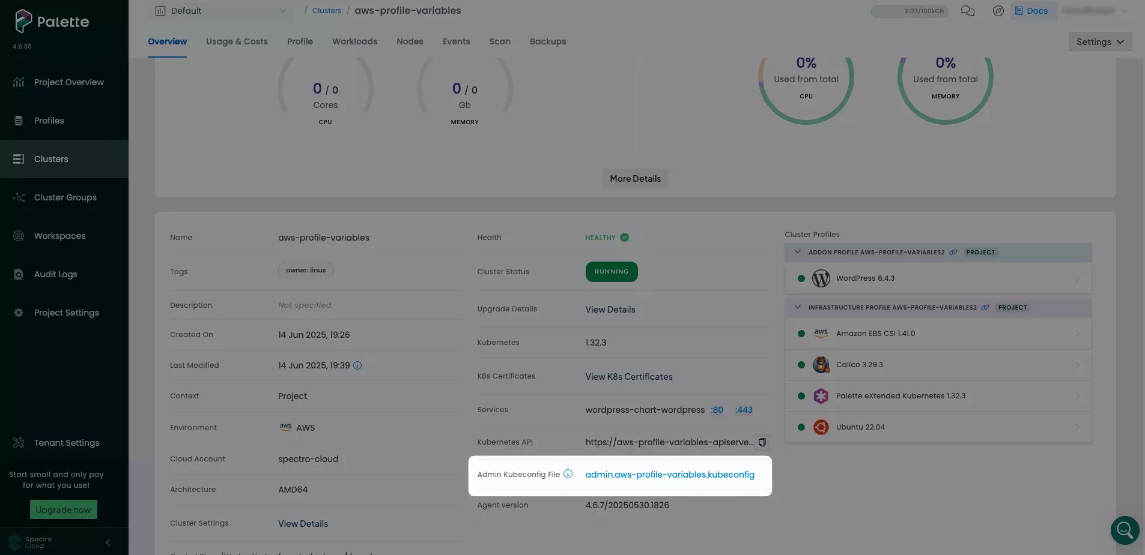Open Cluster Groups in sidebar

click(65, 197)
